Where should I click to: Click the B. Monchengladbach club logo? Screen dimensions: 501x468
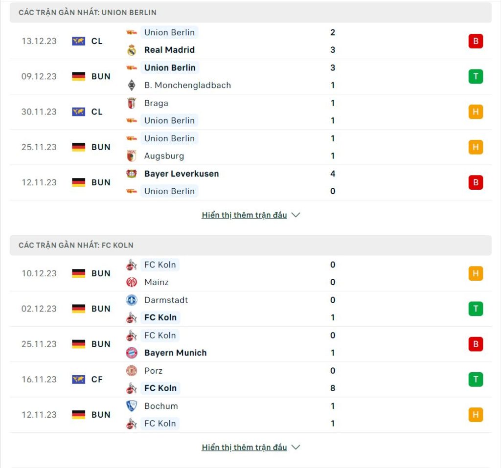click(x=132, y=85)
